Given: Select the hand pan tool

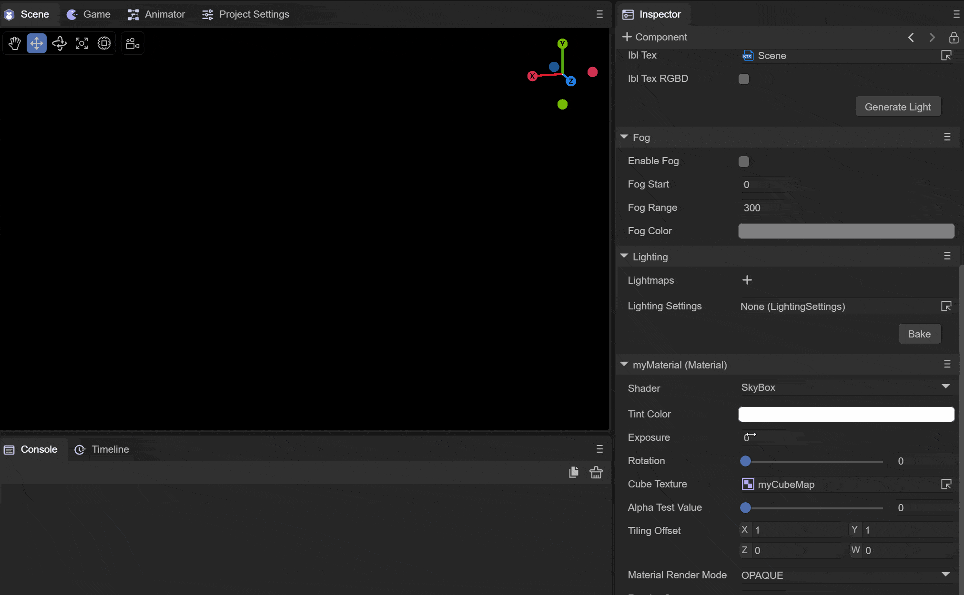Looking at the screenshot, I should point(15,44).
